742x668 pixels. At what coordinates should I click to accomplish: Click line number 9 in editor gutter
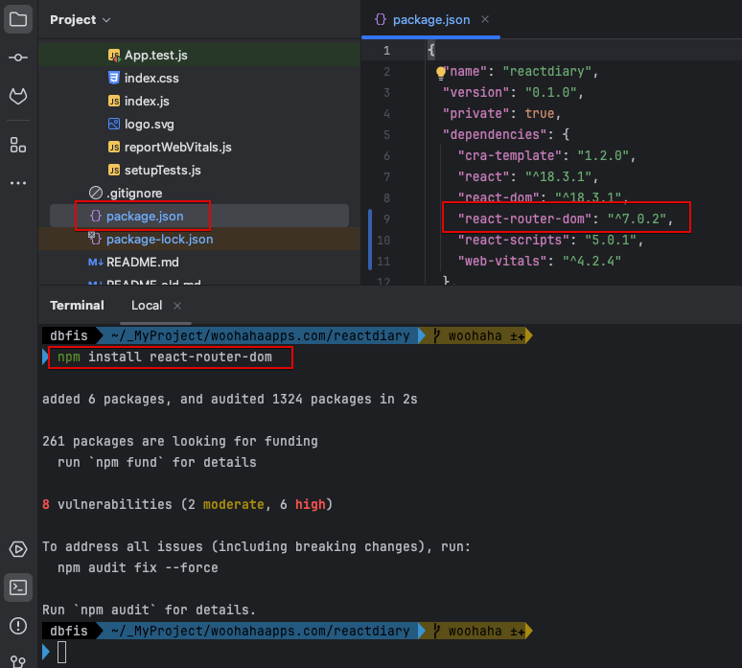(x=386, y=219)
